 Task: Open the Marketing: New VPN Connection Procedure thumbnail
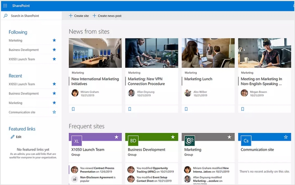[x=152, y=53]
